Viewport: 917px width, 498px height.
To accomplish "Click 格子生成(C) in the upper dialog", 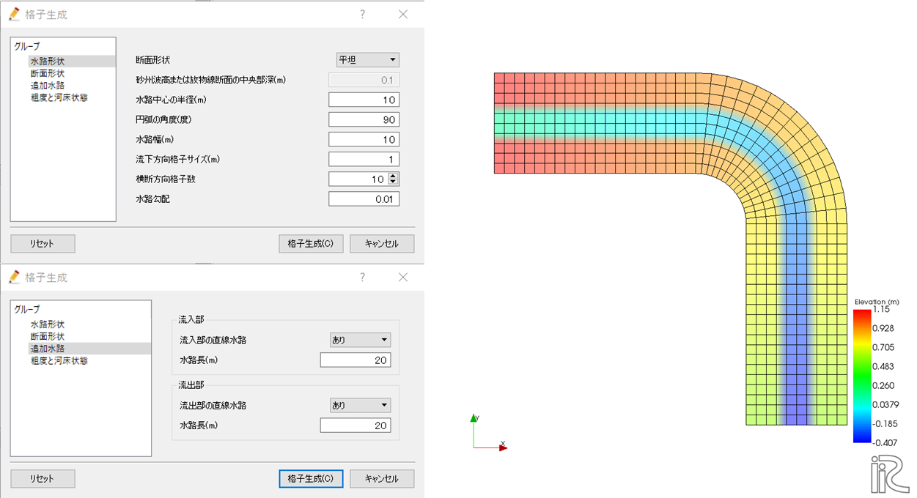I will pos(311,244).
